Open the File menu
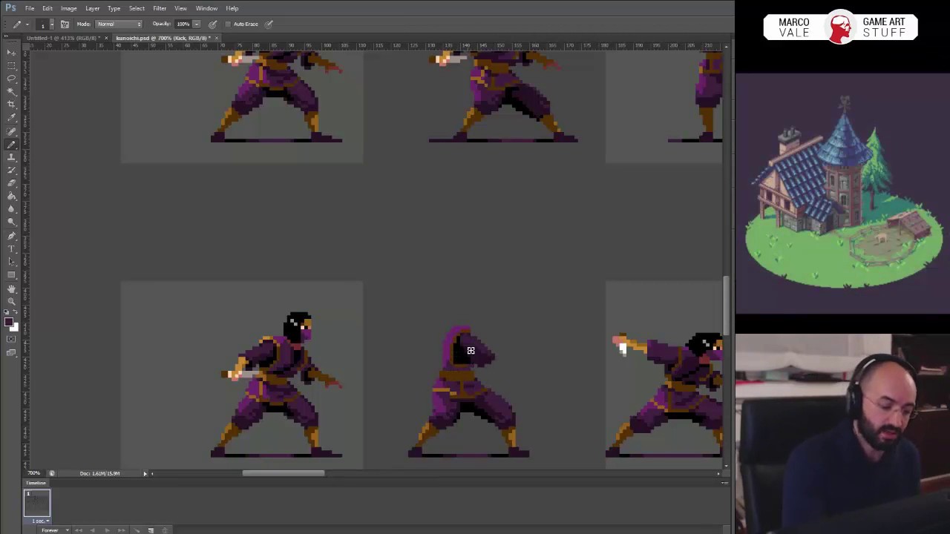Viewport: 950px width, 534px height. [30, 8]
